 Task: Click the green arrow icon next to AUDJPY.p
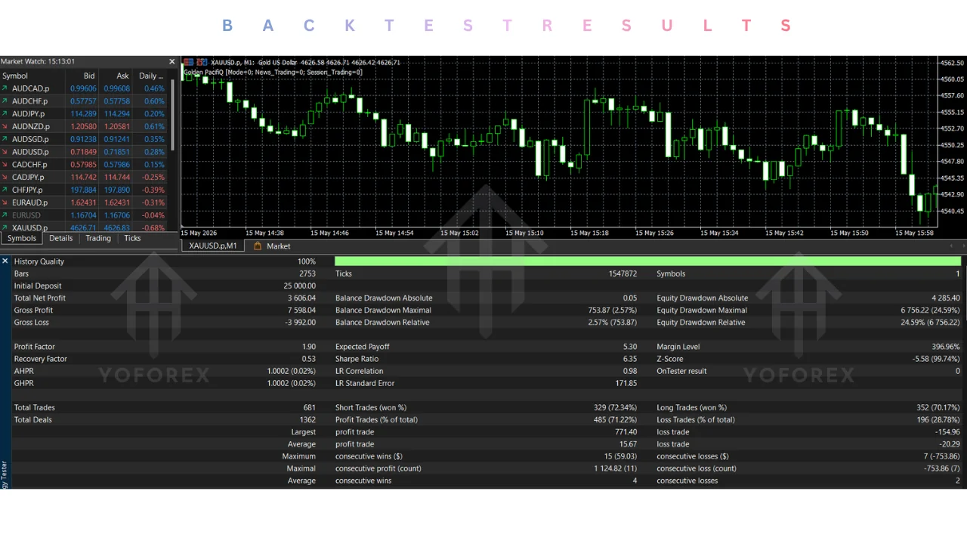[5, 114]
